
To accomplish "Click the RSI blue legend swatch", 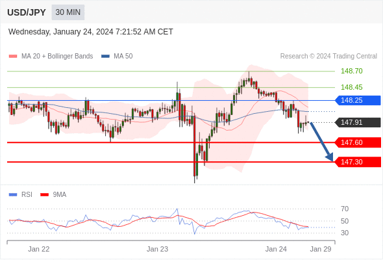I will coord(13,195).
